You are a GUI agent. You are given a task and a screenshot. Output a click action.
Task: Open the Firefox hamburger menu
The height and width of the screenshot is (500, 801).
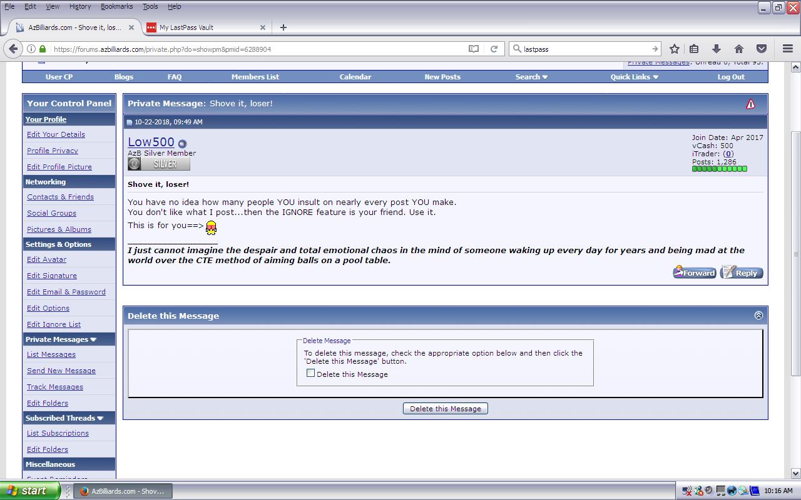[788, 49]
